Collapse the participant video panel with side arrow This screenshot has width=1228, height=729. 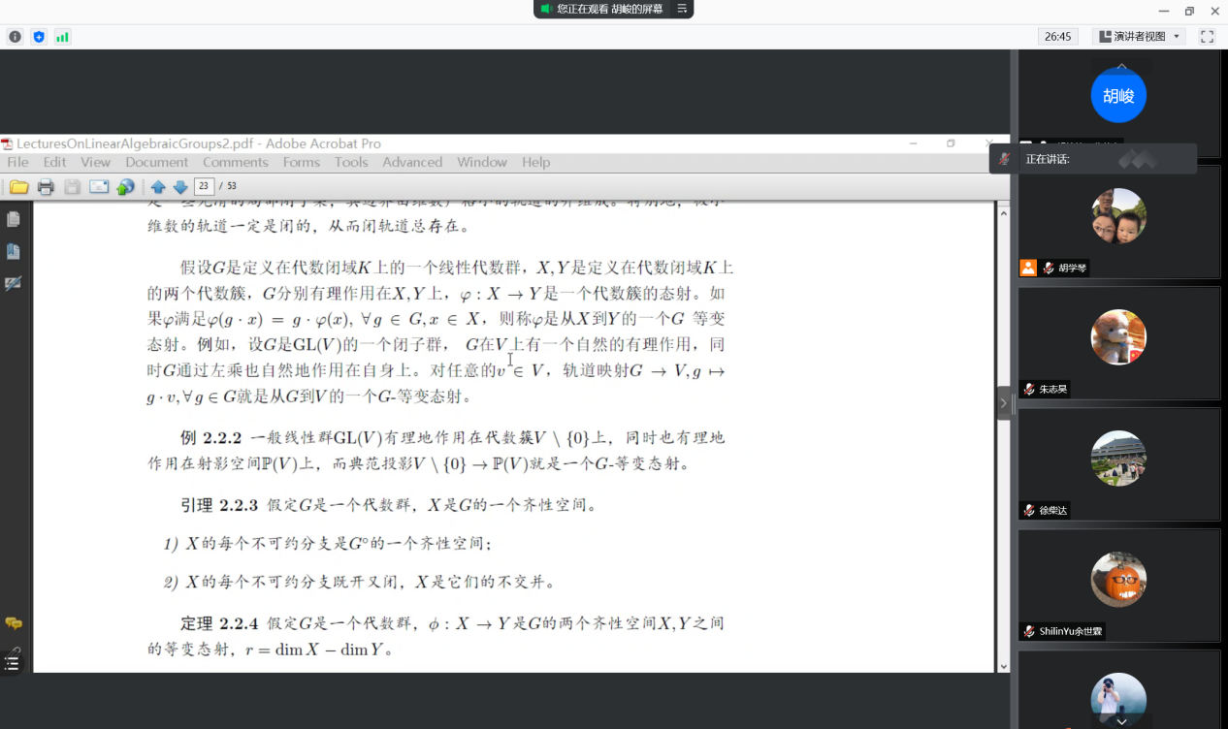[x=1003, y=403]
